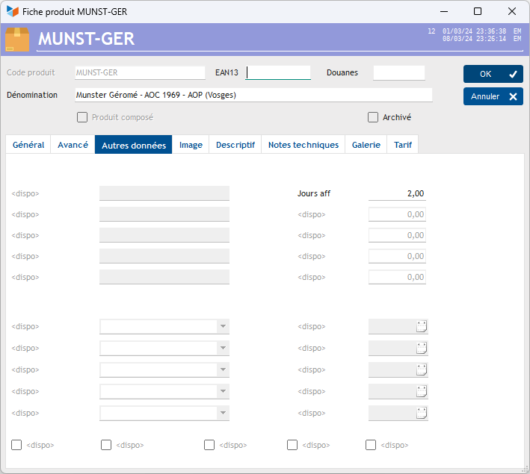This screenshot has height=474, width=530.
Task: Open calendar icon of first date field
Action: pyautogui.click(x=421, y=326)
